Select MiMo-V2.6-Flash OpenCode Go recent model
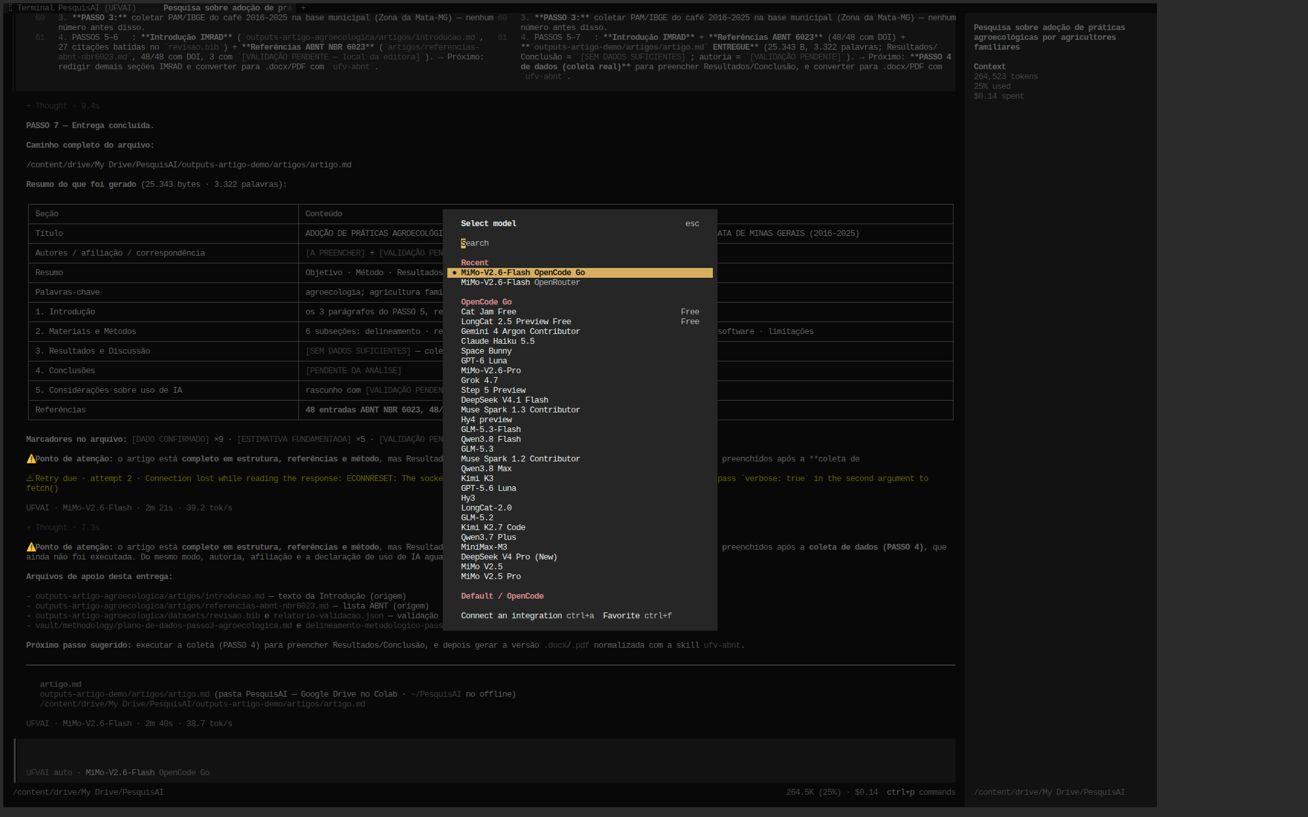Viewport: 1308px width, 817px height. [x=579, y=273]
